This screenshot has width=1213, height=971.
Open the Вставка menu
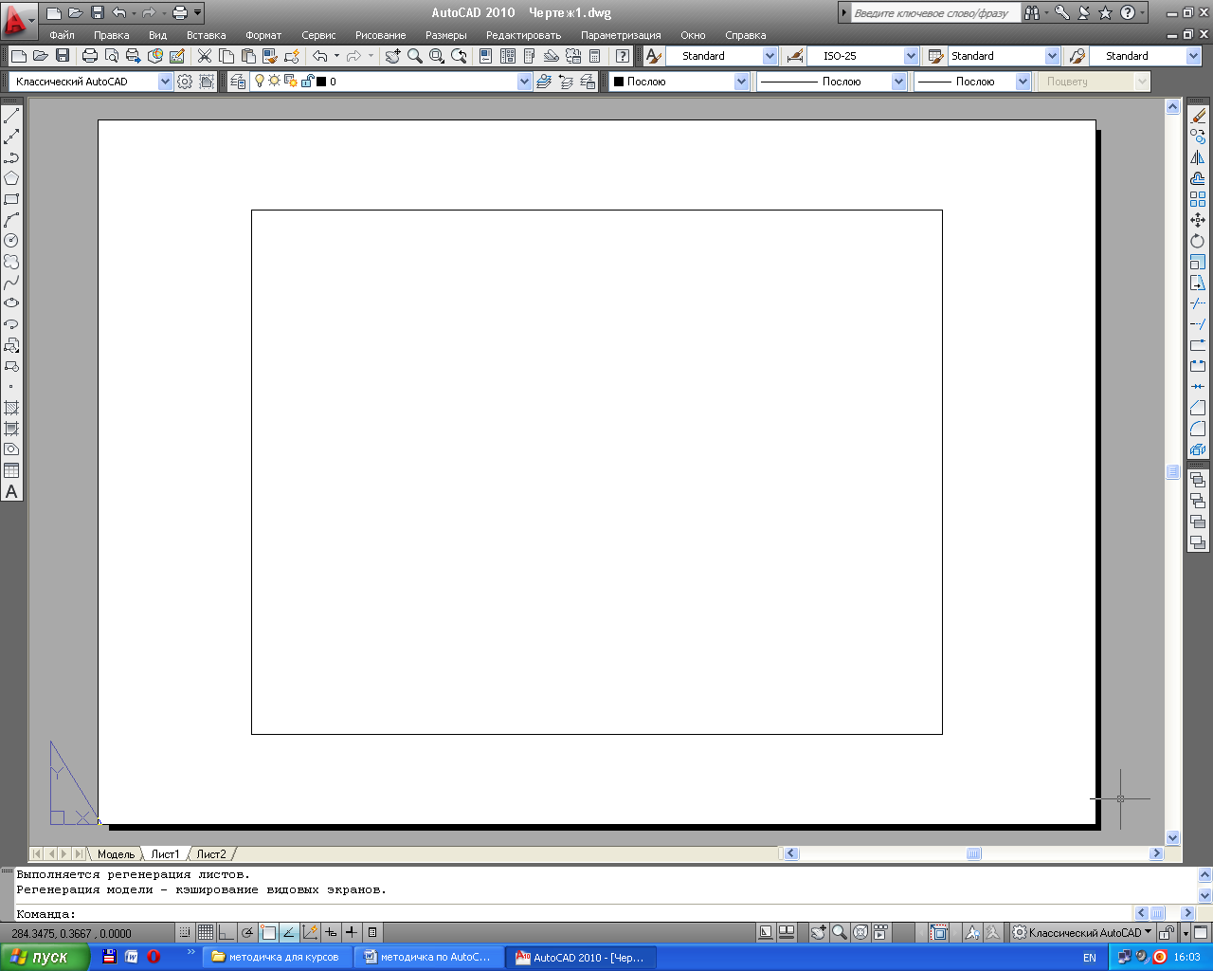click(206, 35)
